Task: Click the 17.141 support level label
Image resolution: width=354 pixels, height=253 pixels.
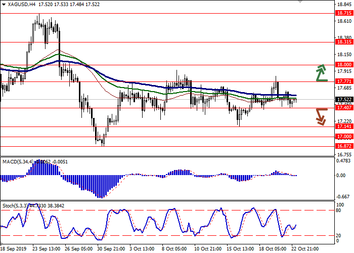Action: [344, 127]
